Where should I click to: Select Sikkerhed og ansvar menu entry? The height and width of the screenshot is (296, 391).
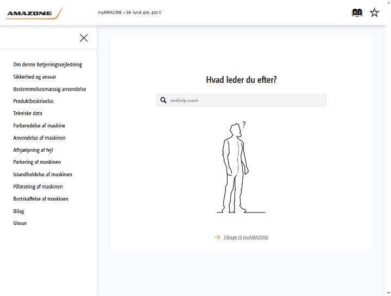click(35, 76)
